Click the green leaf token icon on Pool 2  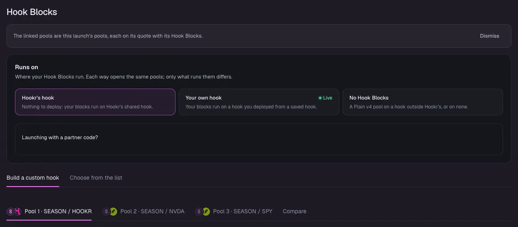point(113,212)
